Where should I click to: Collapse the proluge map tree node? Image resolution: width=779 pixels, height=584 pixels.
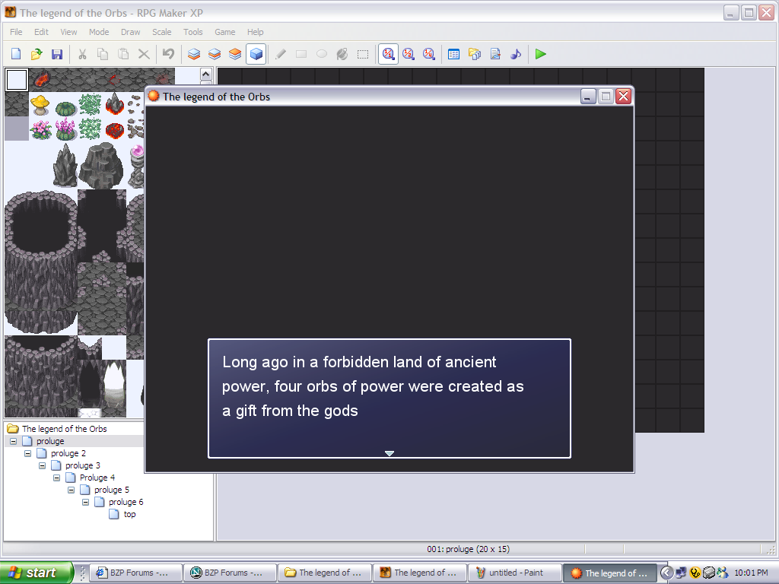[x=13, y=441]
